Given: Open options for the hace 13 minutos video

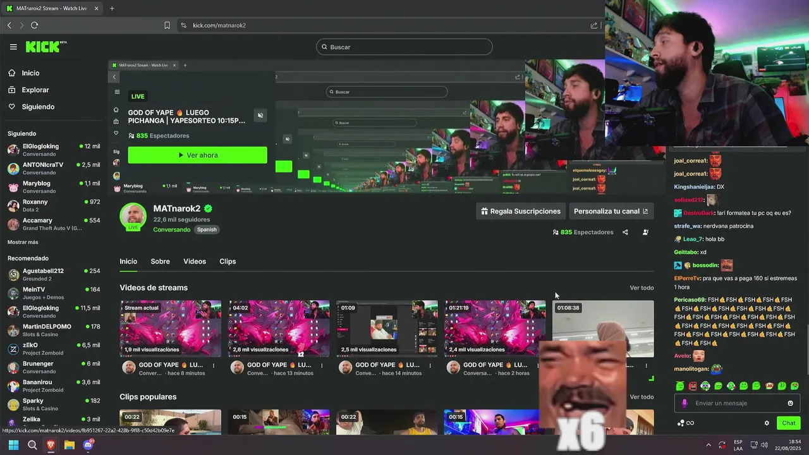Looking at the screenshot, I should click(322, 365).
